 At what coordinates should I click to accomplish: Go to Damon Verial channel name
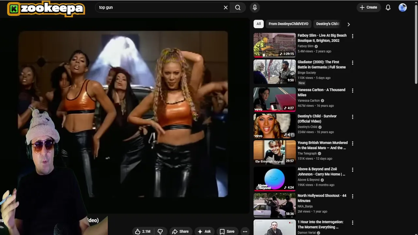[307, 233]
